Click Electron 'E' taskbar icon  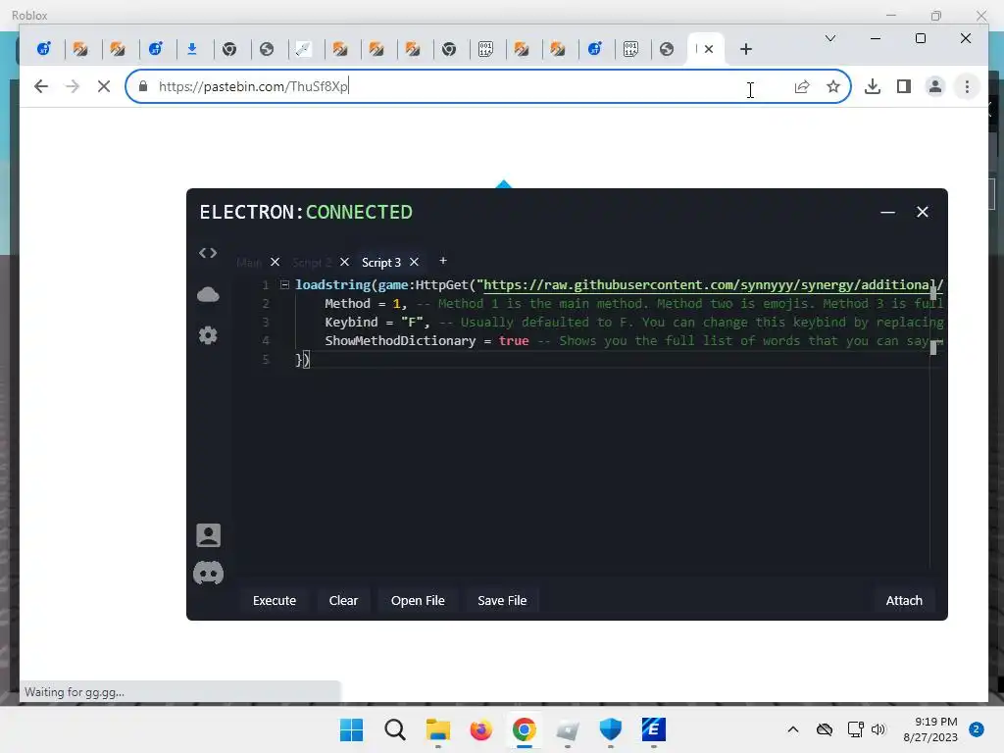[x=654, y=729]
